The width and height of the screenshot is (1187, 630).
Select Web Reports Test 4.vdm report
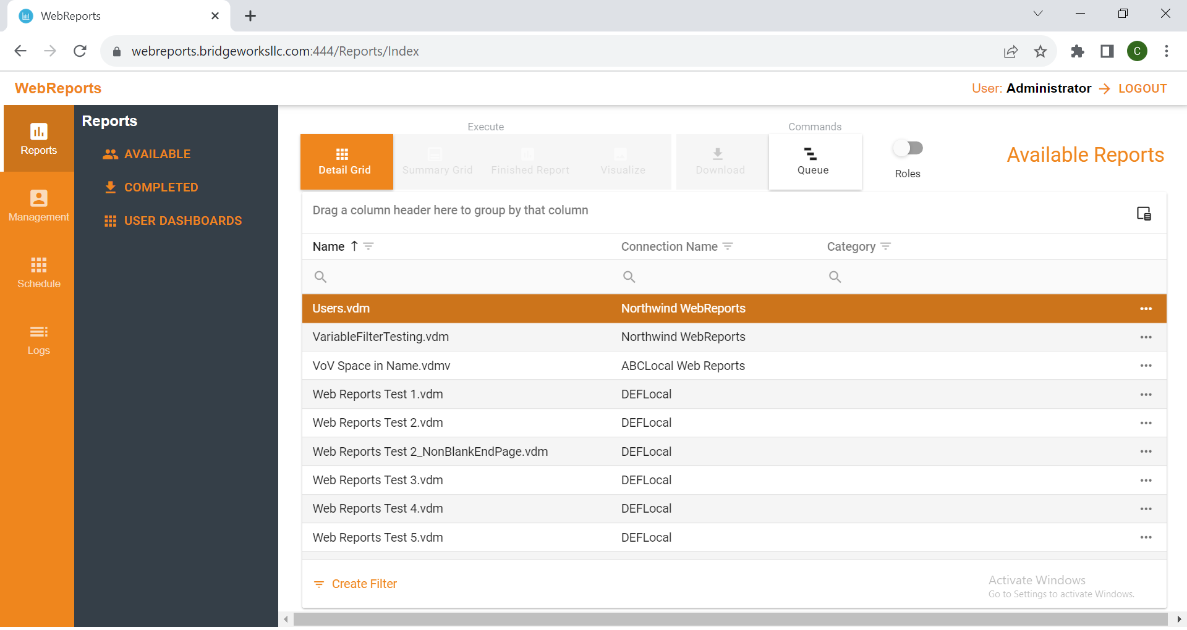tap(734, 508)
